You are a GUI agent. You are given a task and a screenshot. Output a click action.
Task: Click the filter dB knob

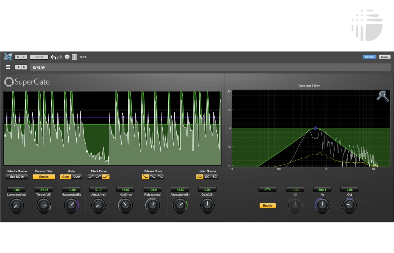coord(295,205)
